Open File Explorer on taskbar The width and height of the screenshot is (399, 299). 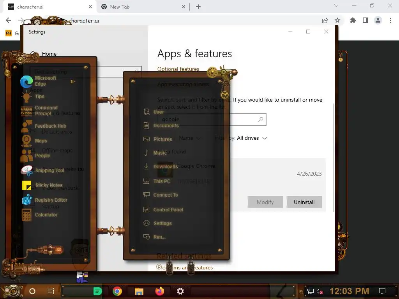139,291
